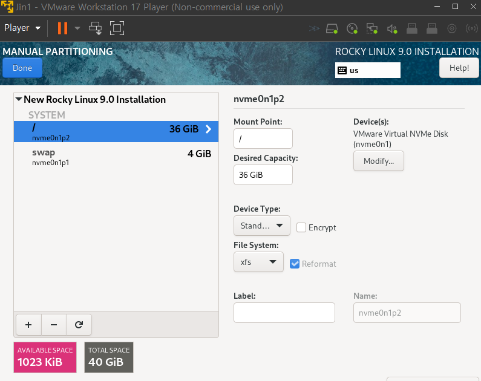This screenshot has width=481, height=381.
Task: Click the Mount Point input field
Action: tap(263, 138)
